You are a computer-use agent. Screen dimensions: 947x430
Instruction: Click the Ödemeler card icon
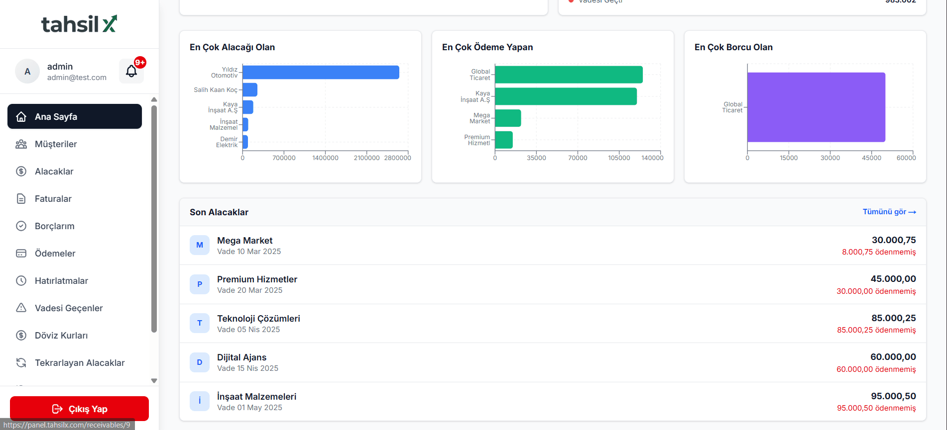coord(21,254)
